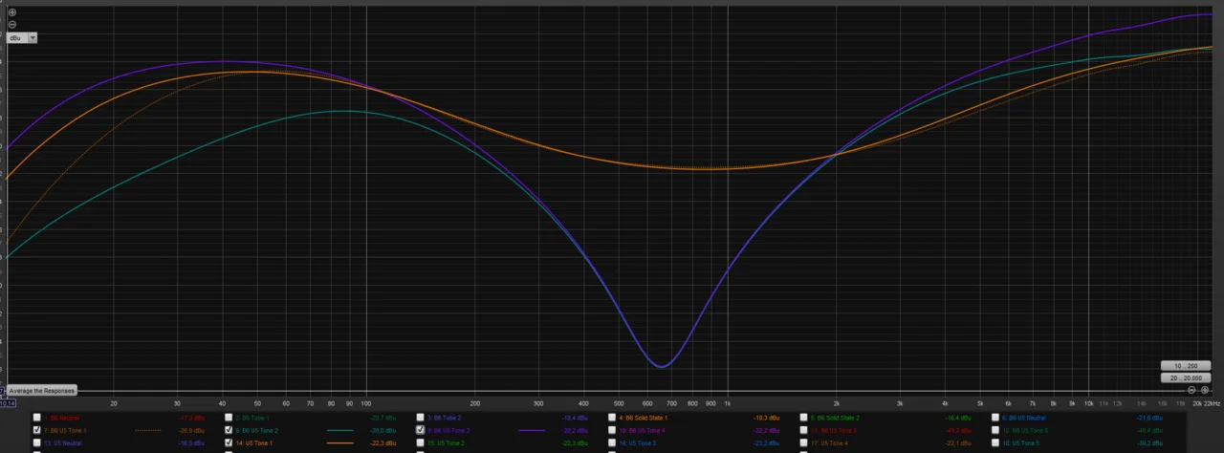Click teal line swatch for B6 U5 Tone 2
1224x453 pixels.
[339, 431]
